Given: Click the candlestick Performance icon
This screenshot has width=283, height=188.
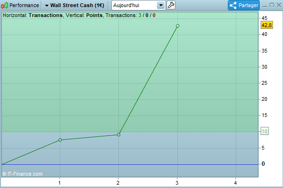Looking at the screenshot, I should click(x=4, y=5).
